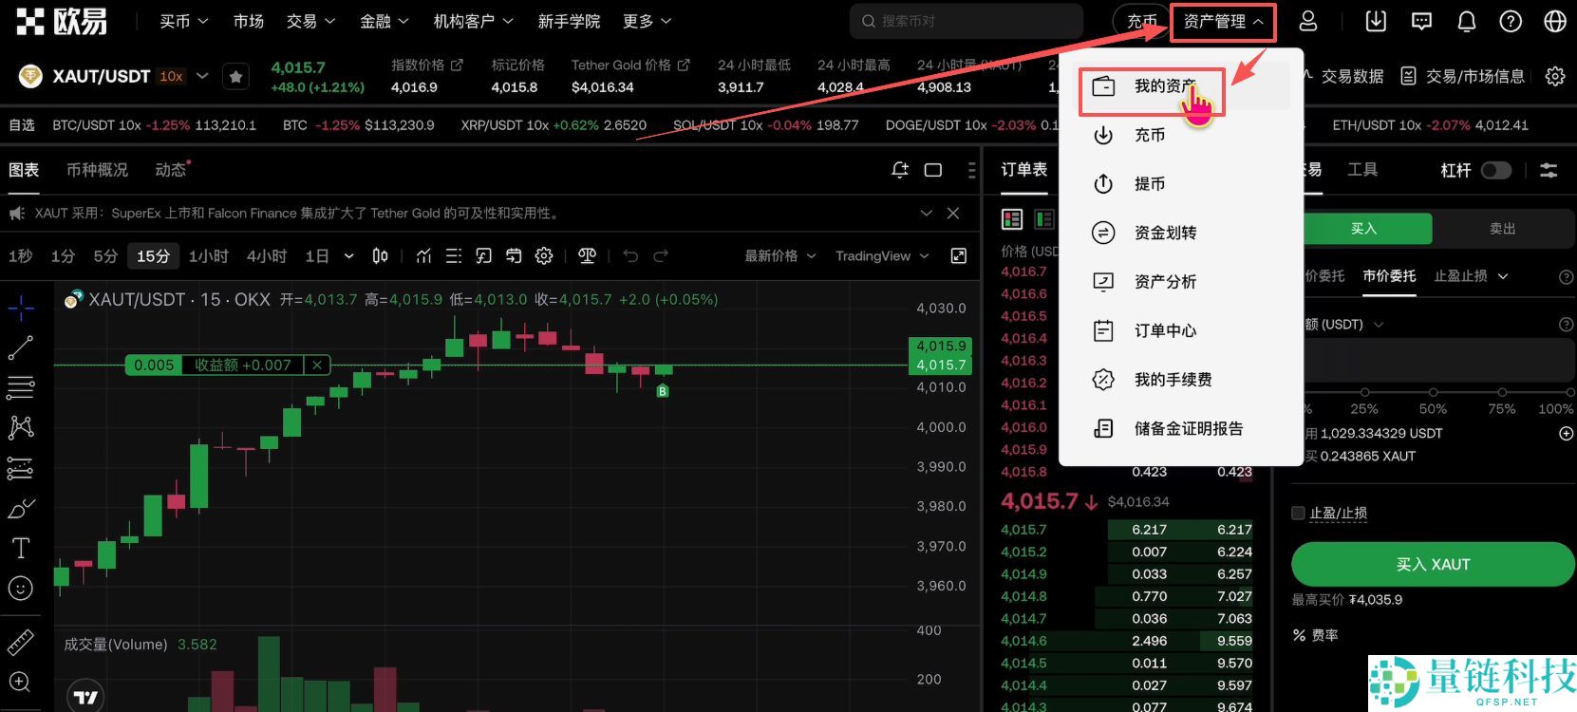Click the balance scale icon

coord(587,256)
